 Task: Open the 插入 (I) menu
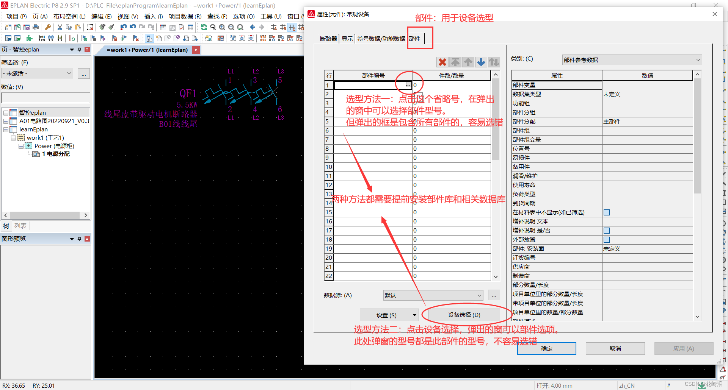[153, 16]
